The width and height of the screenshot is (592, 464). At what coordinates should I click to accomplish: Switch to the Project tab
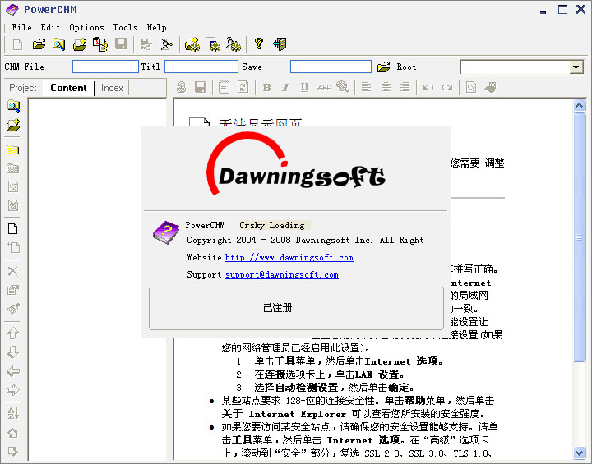tap(23, 88)
